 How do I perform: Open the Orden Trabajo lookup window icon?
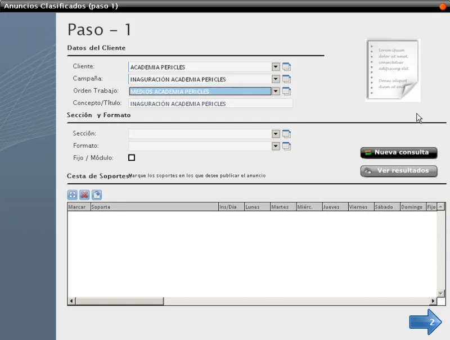point(286,91)
